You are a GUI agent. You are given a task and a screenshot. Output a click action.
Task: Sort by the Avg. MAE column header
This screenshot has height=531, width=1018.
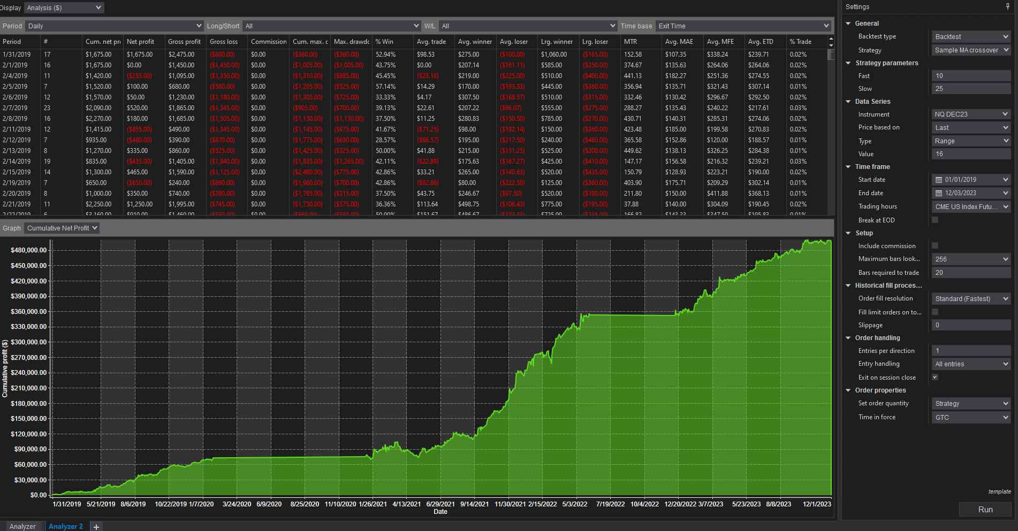click(682, 42)
